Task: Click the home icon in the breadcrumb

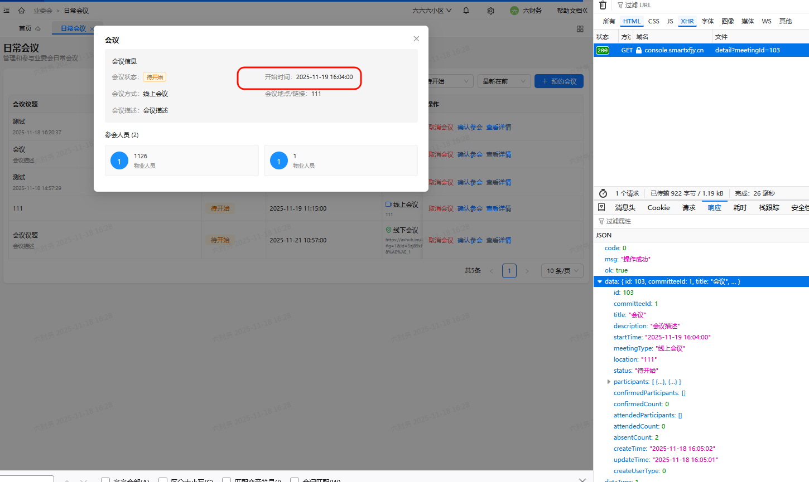Action: tap(21, 11)
